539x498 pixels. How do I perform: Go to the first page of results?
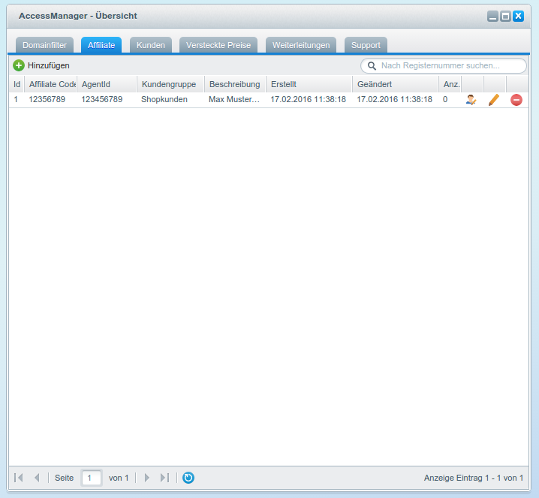point(19,478)
